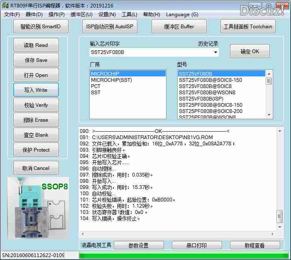Select SST25VF080B(ISP) model
Image resolution: width=291 pixels, height=260 pixels.
tap(222, 98)
